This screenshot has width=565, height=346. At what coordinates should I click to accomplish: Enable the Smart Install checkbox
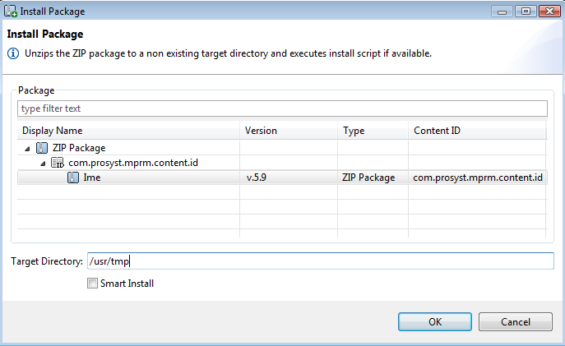[x=92, y=284]
